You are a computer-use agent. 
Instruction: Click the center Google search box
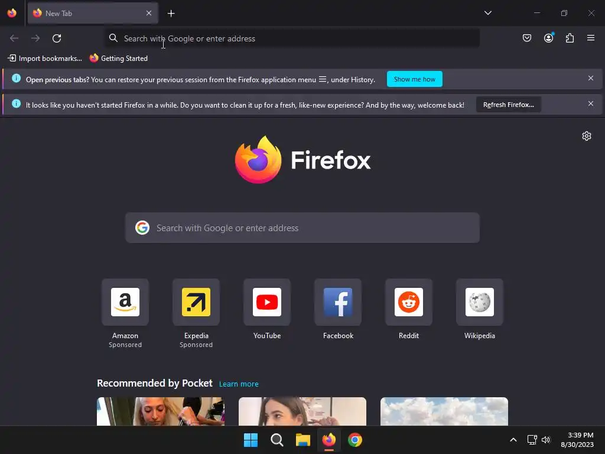[302, 228]
